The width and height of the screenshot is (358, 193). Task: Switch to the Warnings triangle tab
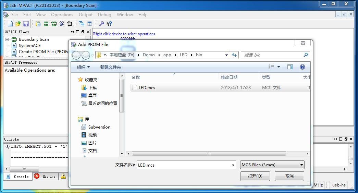[x=63, y=176]
